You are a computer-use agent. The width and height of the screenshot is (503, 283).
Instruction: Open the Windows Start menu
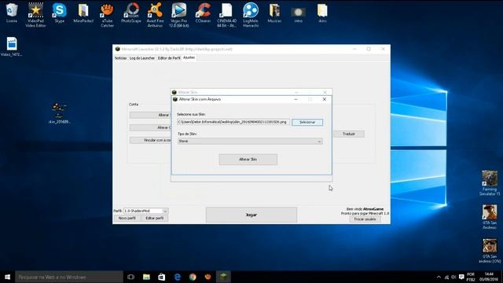pos(7,277)
